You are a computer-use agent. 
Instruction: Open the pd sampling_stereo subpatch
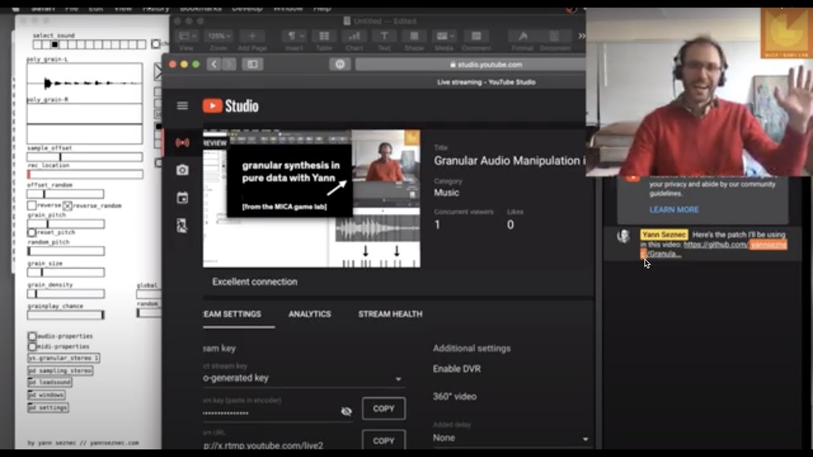[x=60, y=371]
